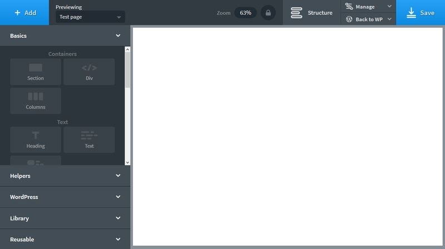Collapse the Basics category
This screenshot has height=249, width=445.
click(x=65, y=35)
